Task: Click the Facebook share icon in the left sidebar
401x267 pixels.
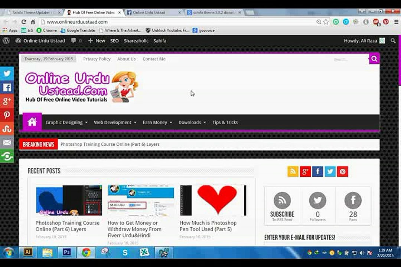Action: [7, 88]
